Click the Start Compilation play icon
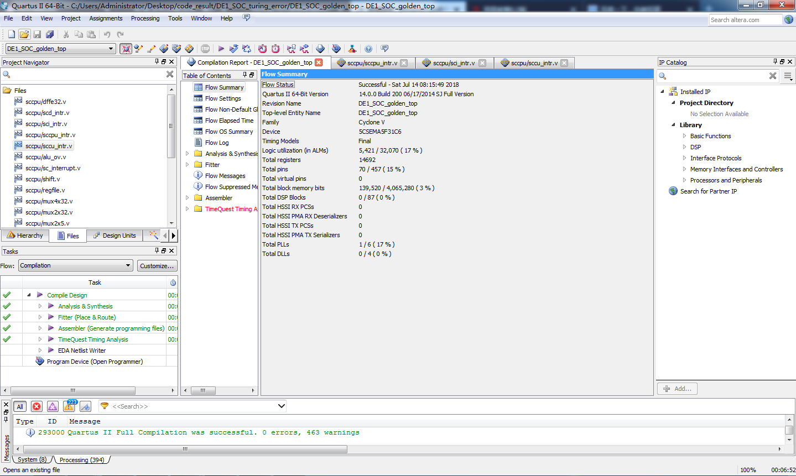The image size is (796, 476). (x=221, y=49)
